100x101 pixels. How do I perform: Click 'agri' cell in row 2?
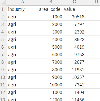point(23,17)
